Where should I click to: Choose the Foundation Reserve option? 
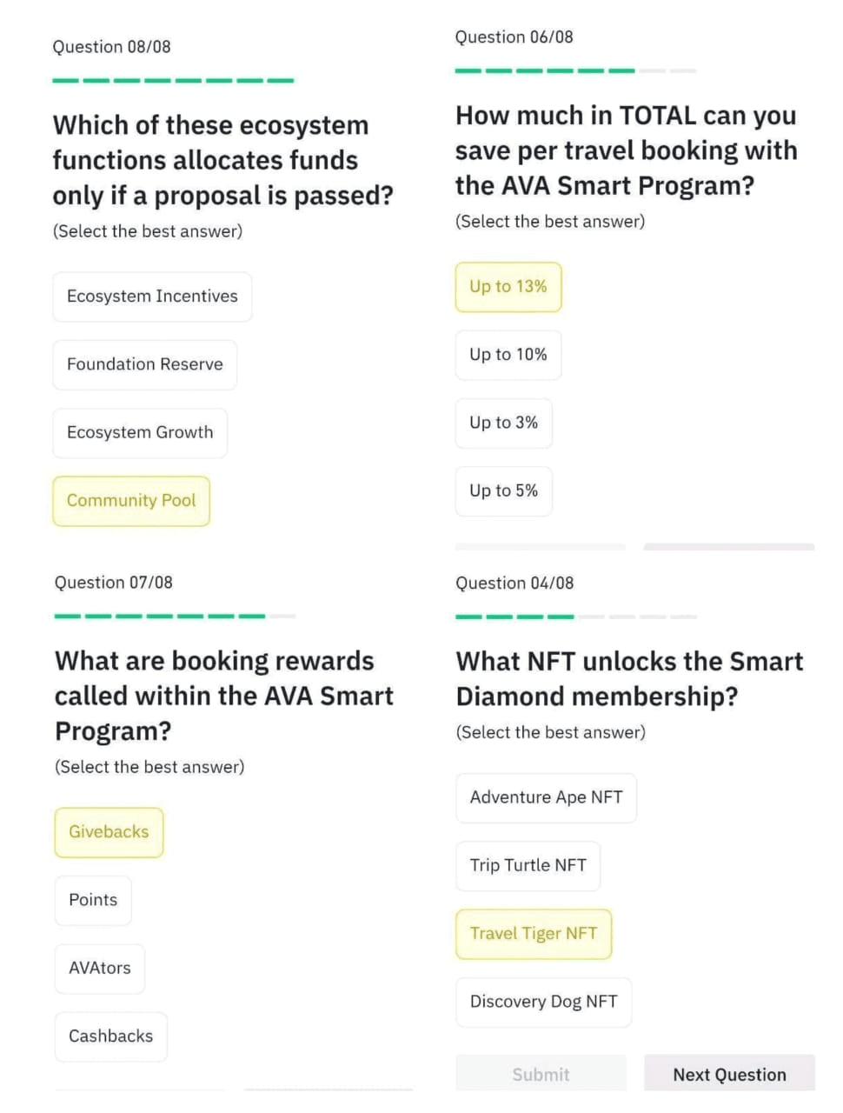click(144, 364)
